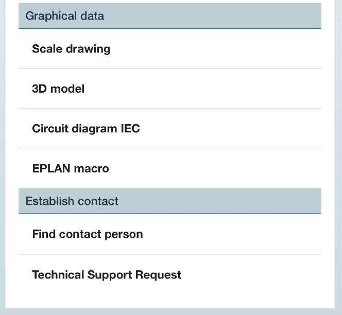Tap the 3D model list row
The width and height of the screenshot is (342, 315).
coord(170,89)
